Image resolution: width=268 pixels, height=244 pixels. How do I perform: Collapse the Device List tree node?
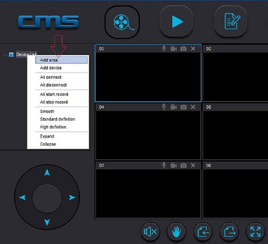pos(5,55)
